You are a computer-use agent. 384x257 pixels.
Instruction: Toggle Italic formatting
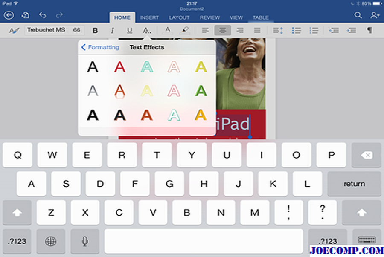[x=112, y=30]
